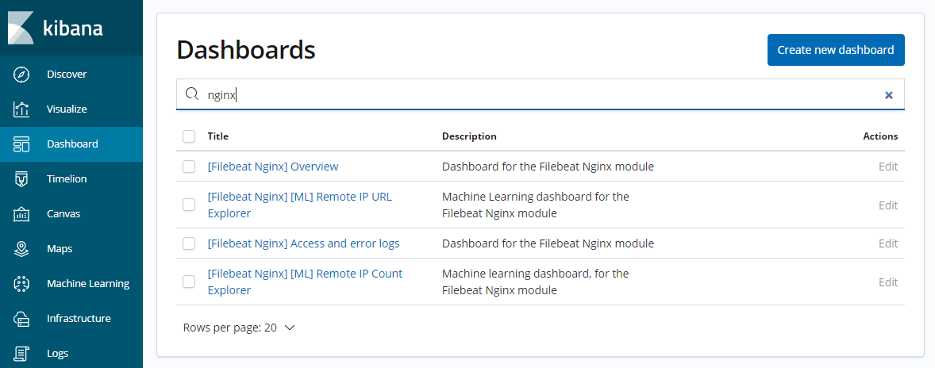Open Timelion via shield icon
935x368 pixels.
click(21, 178)
